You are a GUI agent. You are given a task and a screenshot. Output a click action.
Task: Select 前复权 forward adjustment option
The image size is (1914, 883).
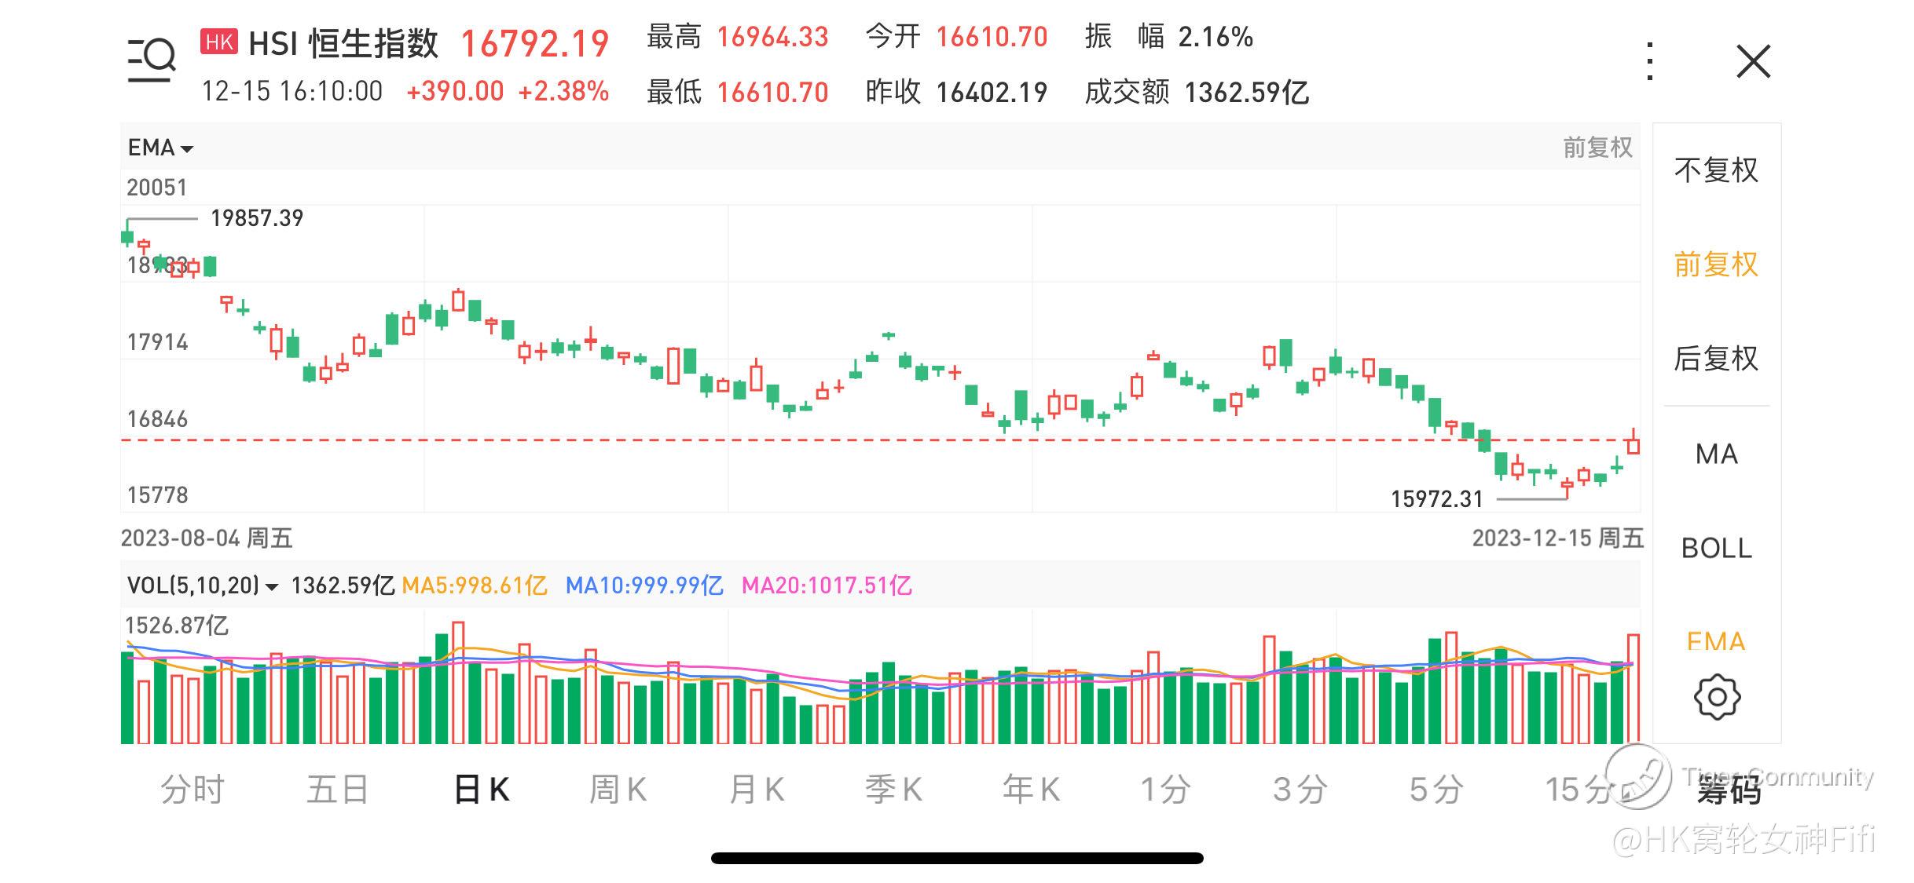(x=1716, y=265)
